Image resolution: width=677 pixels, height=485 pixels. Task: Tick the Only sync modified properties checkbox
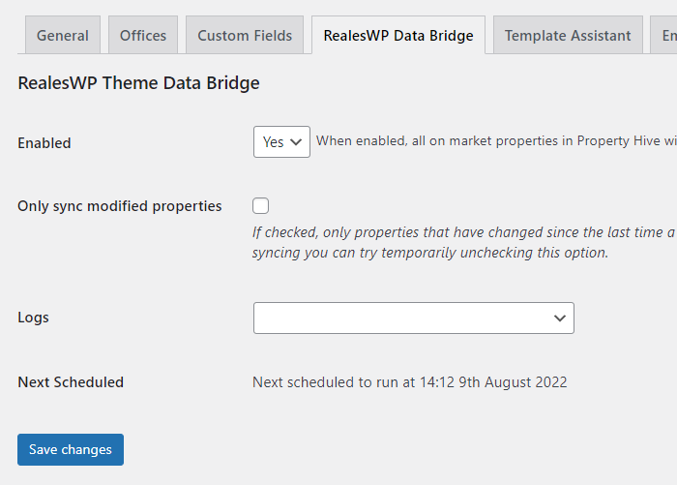[x=261, y=206]
